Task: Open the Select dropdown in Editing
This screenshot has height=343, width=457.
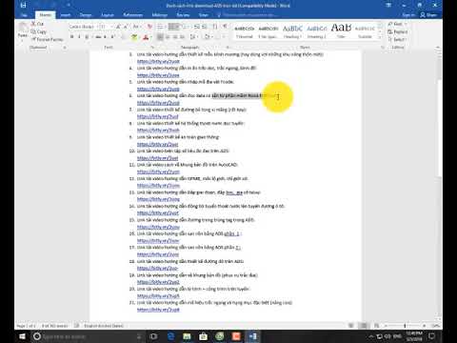Action: (x=398, y=39)
